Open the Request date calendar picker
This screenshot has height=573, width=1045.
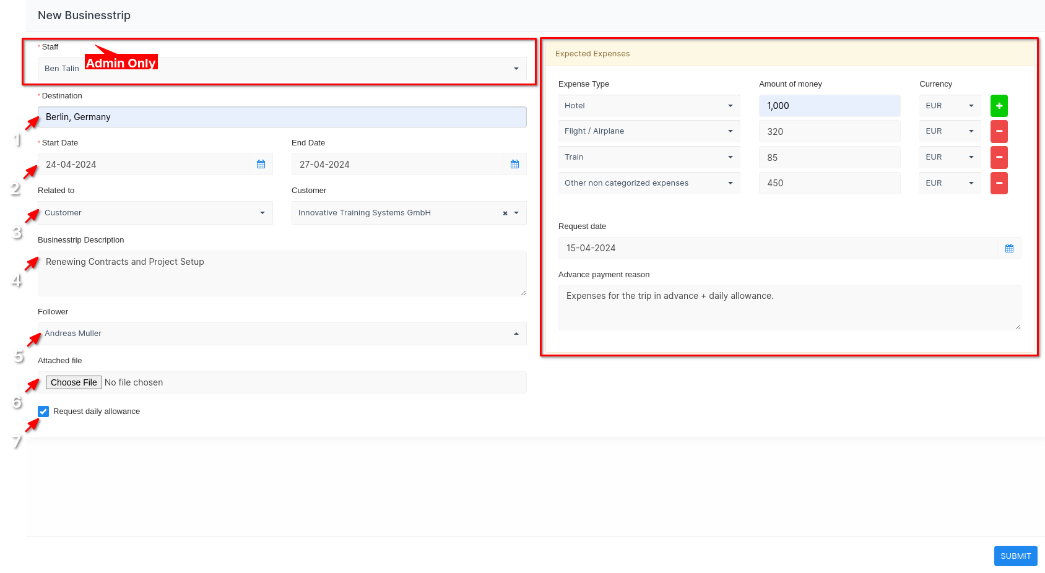coord(1009,248)
